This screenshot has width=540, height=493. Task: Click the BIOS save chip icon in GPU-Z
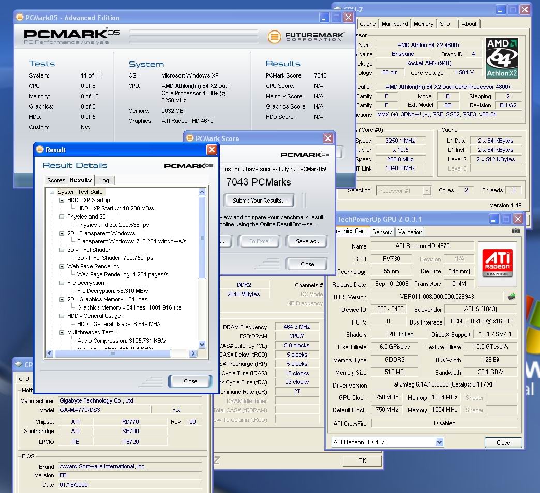tap(512, 296)
